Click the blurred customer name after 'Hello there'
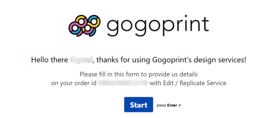Image resolution: width=277 pixels, height=118 pixels. [x=81, y=60]
